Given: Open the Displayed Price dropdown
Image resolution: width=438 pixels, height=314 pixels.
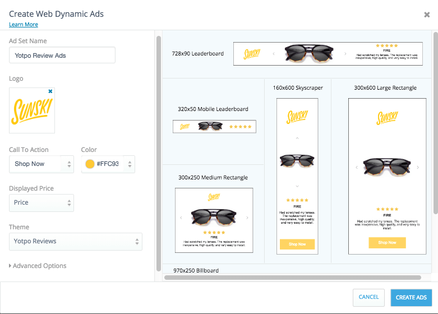Looking at the screenshot, I should 42,203.
